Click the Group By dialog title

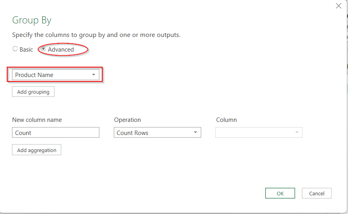(32, 20)
